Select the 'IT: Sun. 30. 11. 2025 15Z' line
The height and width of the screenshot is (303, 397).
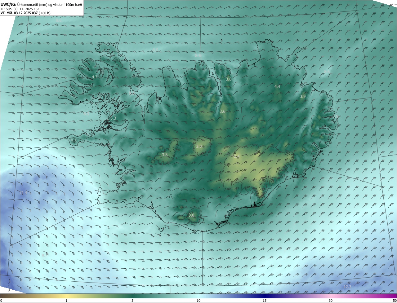(20, 9)
